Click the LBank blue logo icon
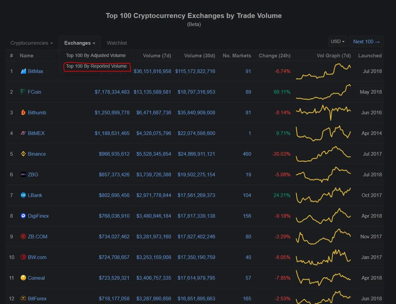The image size is (396, 304). pos(23,195)
